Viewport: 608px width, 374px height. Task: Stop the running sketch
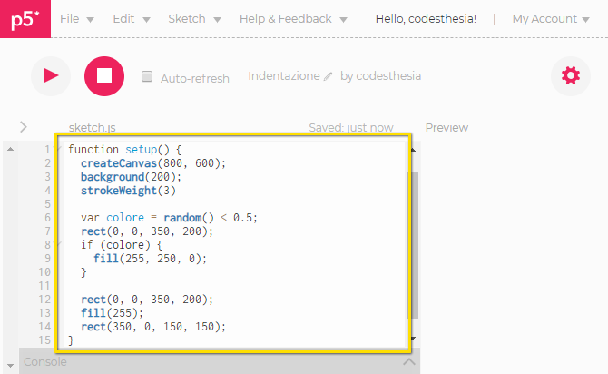(x=104, y=76)
